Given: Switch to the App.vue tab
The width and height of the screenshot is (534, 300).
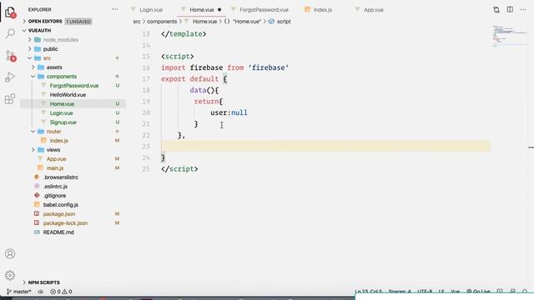Looking at the screenshot, I should click(373, 10).
